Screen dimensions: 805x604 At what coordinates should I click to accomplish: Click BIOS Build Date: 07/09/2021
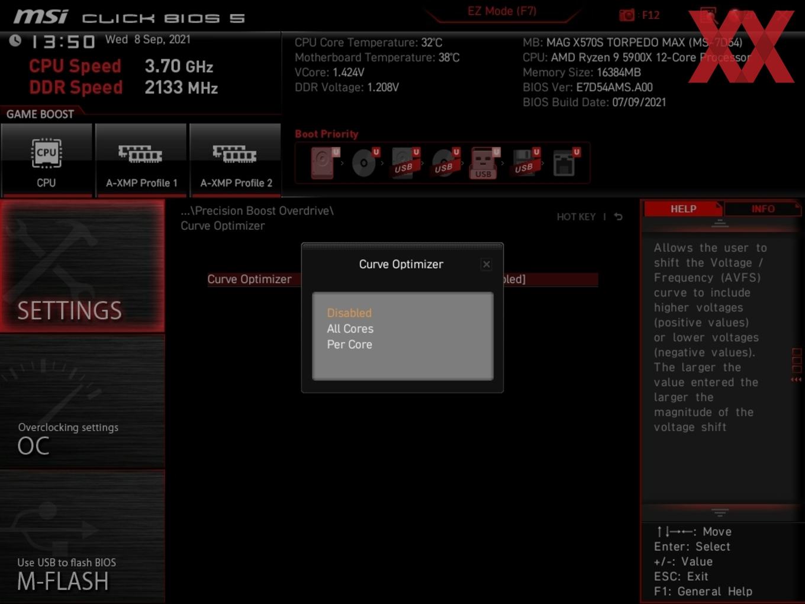click(x=594, y=102)
